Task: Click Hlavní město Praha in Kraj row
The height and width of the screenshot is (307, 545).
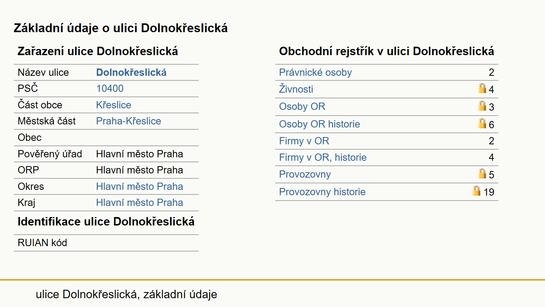Action: tap(139, 202)
